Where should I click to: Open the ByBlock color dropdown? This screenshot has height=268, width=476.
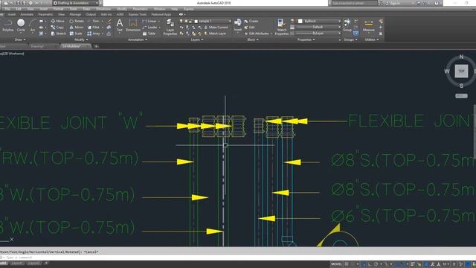click(319, 21)
